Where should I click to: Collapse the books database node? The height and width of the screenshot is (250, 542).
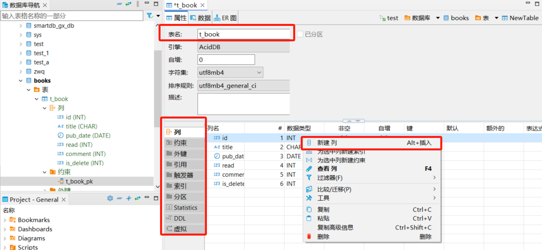pyautogui.click(x=20, y=81)
